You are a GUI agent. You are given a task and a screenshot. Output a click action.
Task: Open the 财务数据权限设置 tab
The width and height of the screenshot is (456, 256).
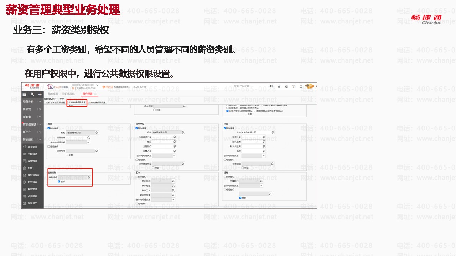point(97,102)
